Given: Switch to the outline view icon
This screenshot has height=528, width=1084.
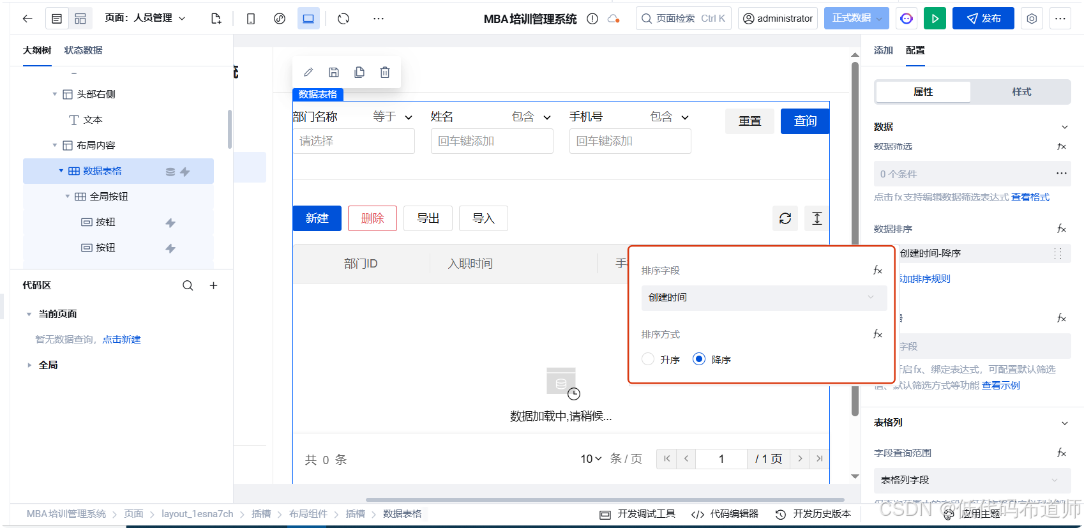Looking at the screenshot, I should 57,19.
